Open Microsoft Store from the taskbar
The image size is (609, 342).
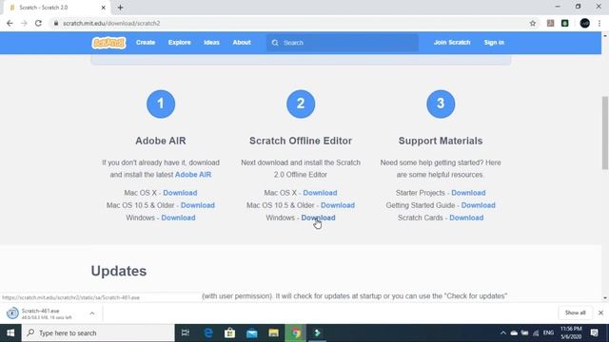[x=230, y=332]
